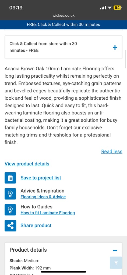Tap the Wi-Fi status icon
This screenshot has height=275, width=127.
point(110,8)
